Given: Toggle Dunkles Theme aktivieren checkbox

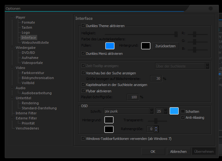Looking at the screenshot, I should click(x=83, y=26).
